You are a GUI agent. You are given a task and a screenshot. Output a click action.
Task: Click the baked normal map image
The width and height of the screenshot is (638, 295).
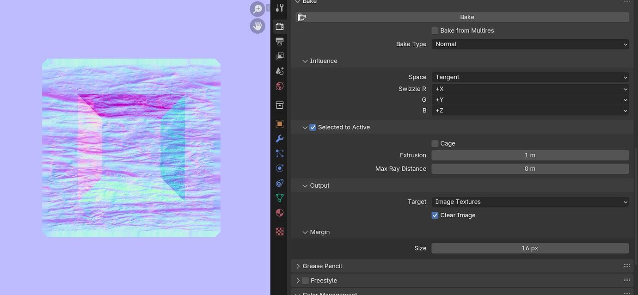[x=131, y=148]
